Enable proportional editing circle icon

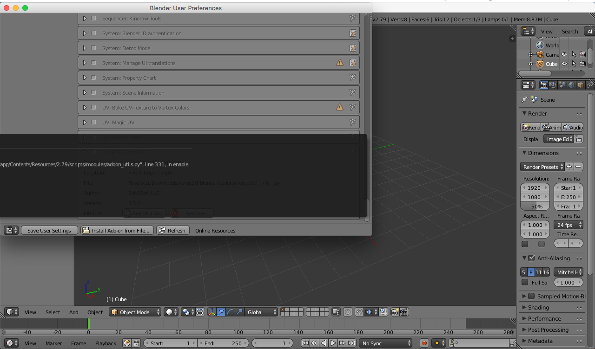click(x=348, y=312)
